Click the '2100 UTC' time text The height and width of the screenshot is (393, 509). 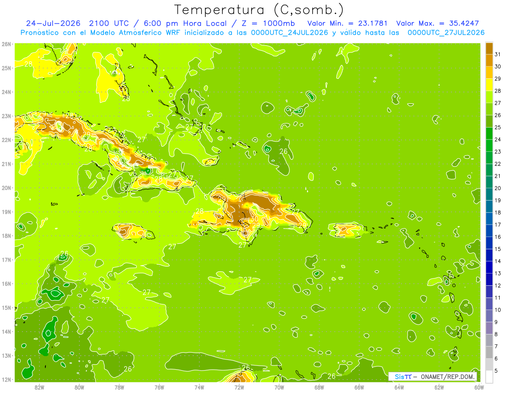pos(110,23)
